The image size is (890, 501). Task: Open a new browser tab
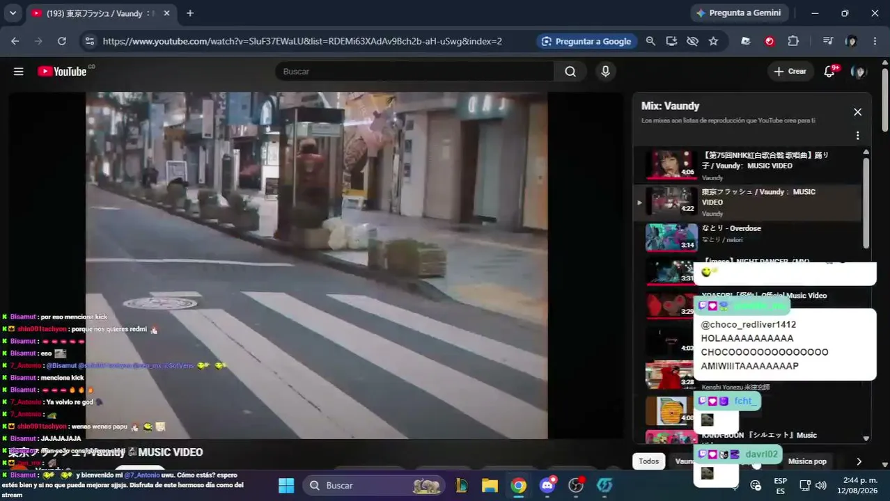(190, 13)
